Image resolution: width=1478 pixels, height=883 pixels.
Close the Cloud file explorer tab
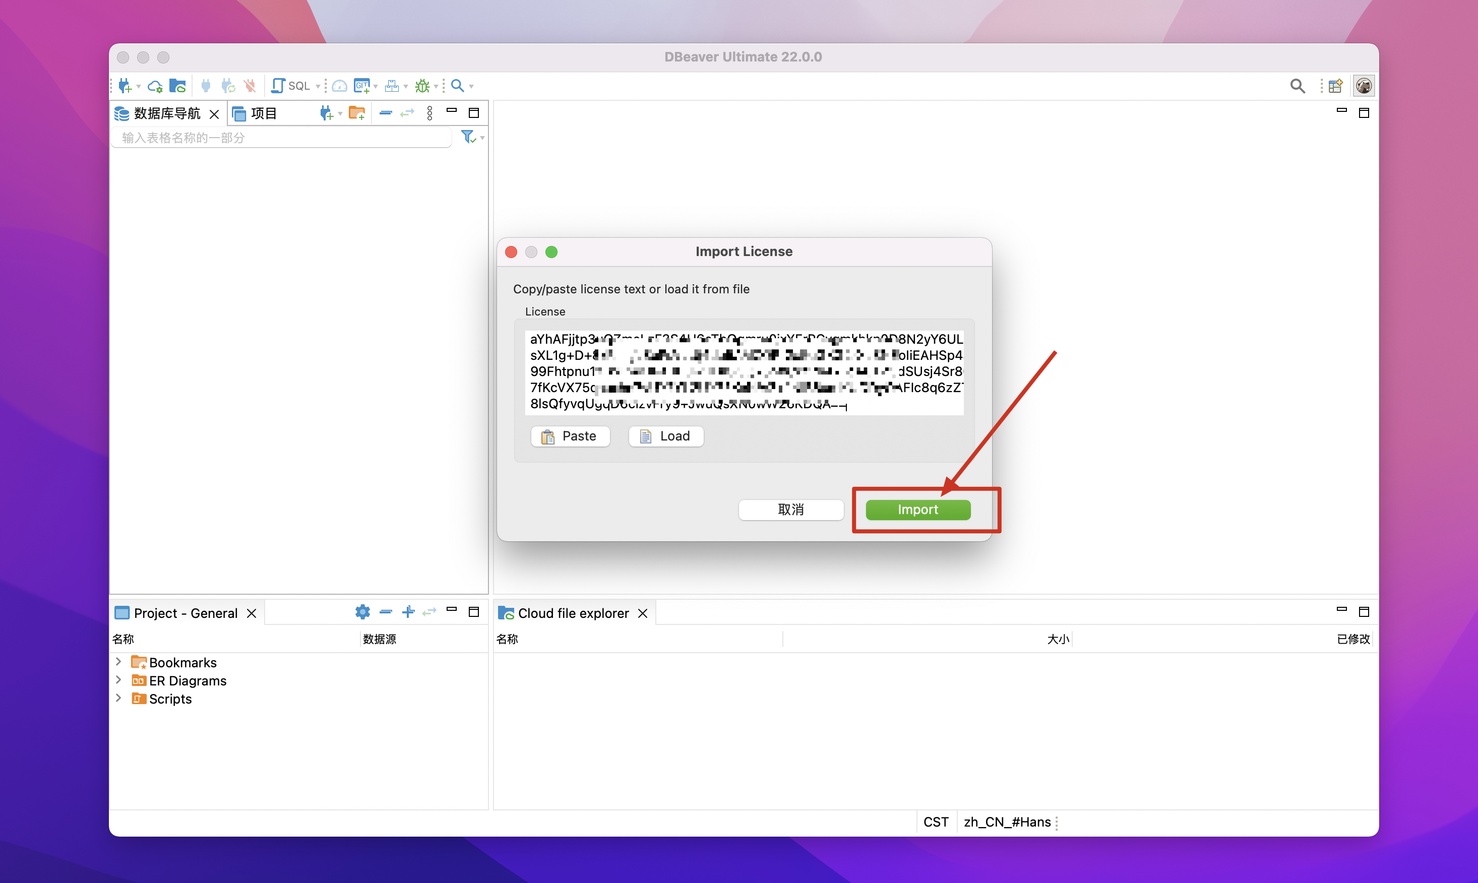tap(643, 613)
